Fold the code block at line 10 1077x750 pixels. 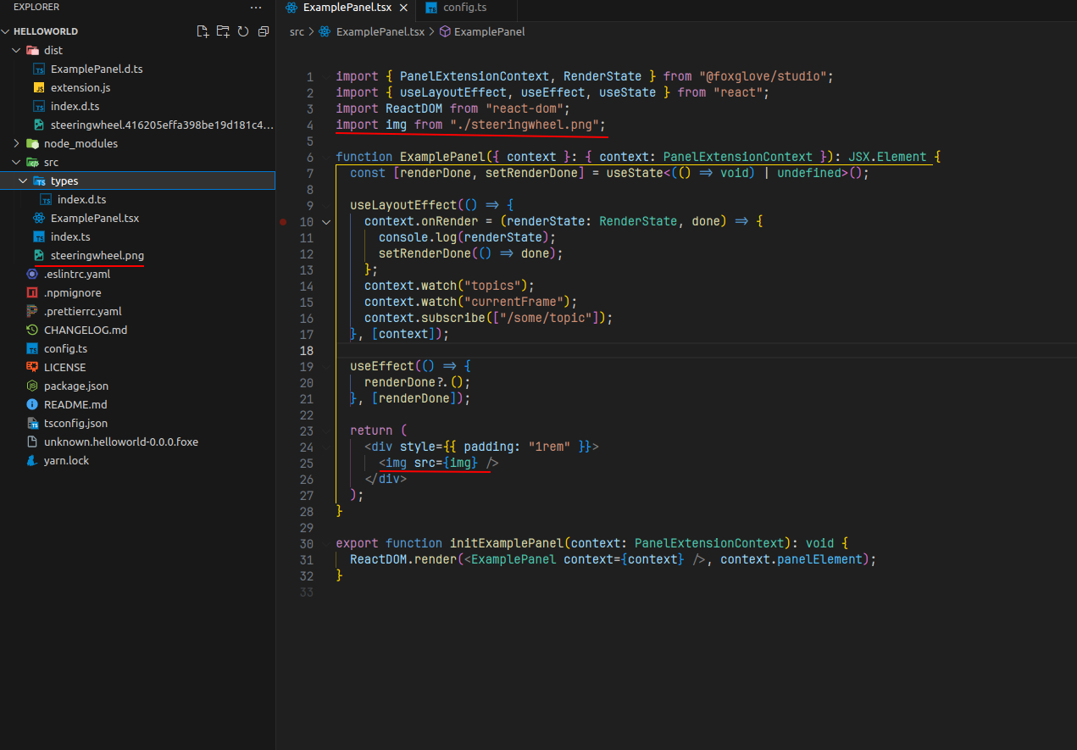pos(326,221)
